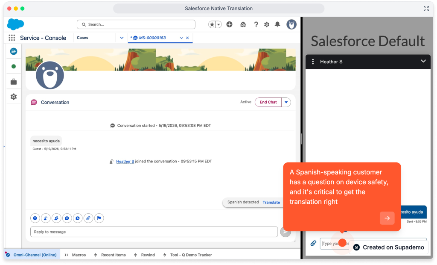Open the Tool - Q Demo Tracker utility
The width and height of the screenshot is (437, 265).
coord(188,255)
